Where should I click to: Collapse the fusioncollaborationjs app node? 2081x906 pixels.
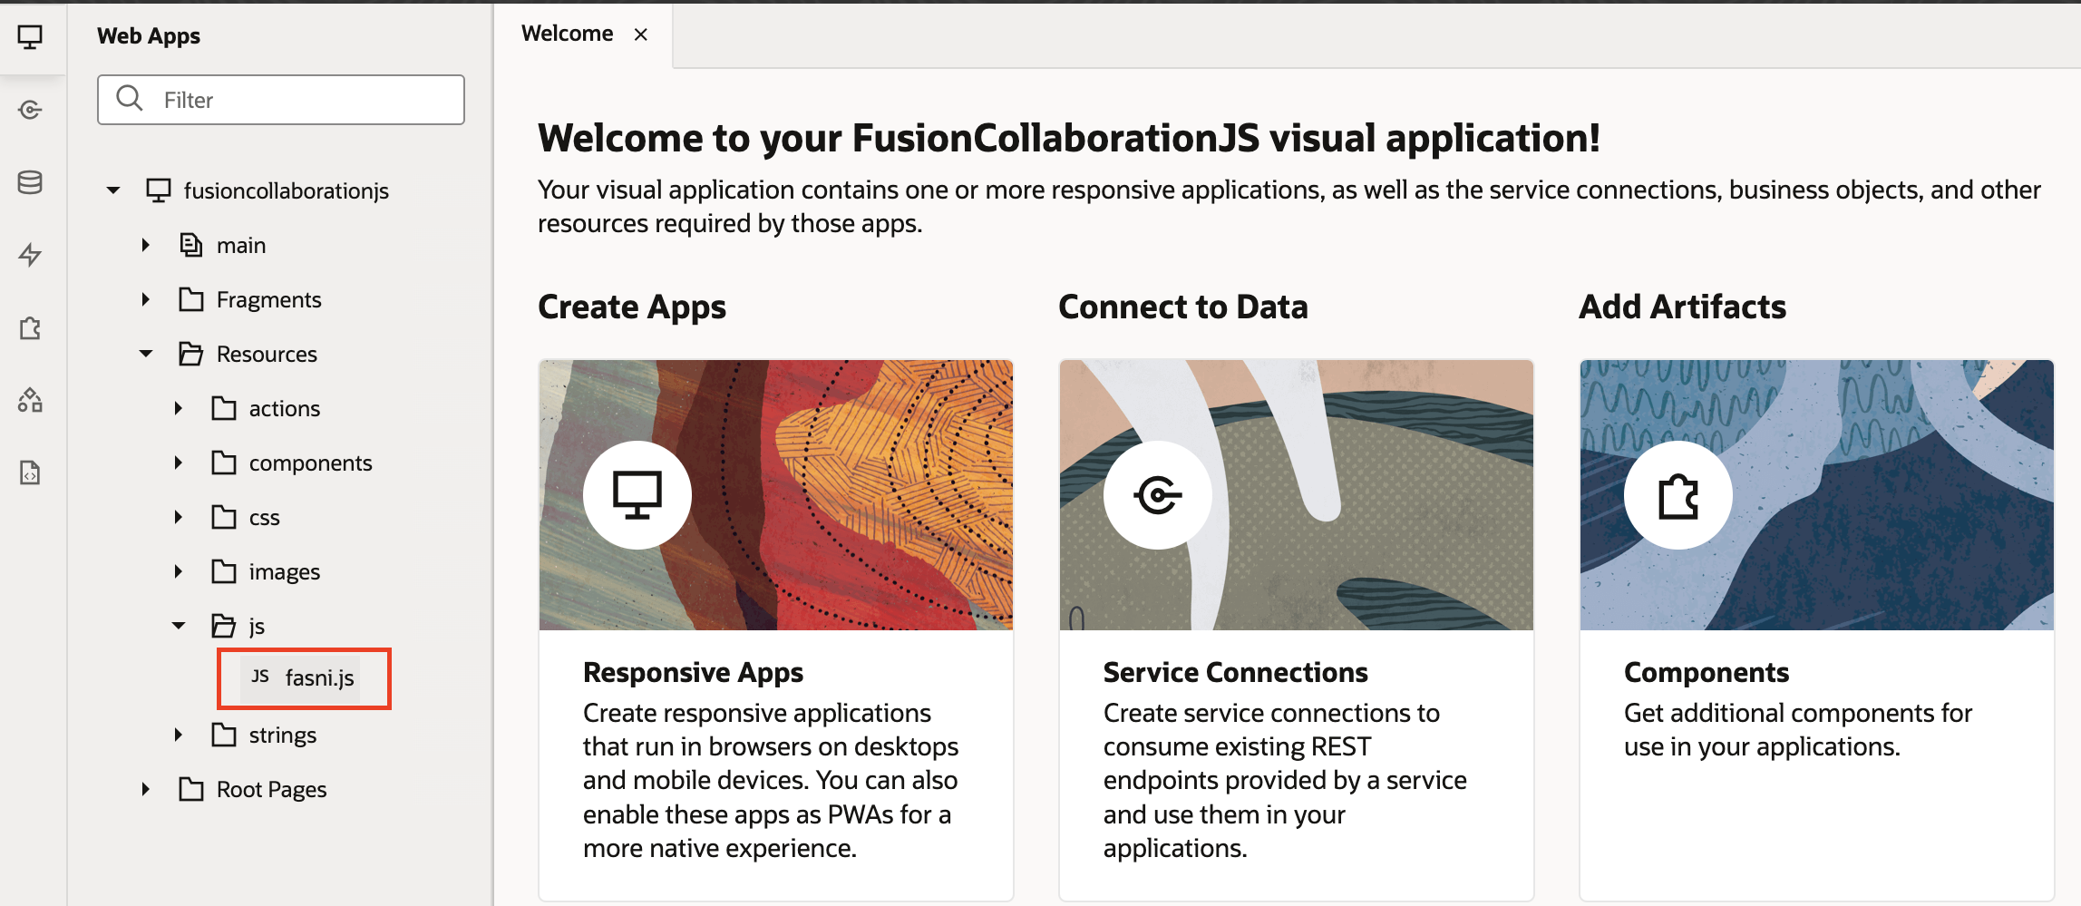113,190
